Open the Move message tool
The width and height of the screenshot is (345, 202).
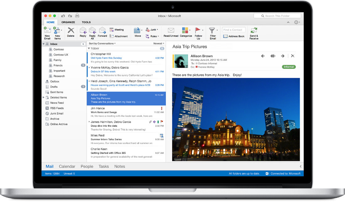137,31
